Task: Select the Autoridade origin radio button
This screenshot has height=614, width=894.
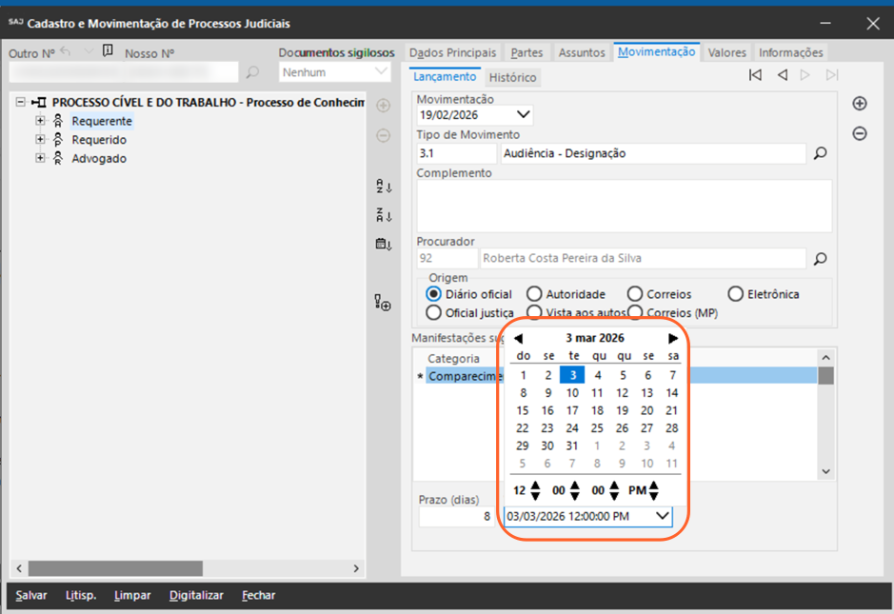Action: tap(535, 294)
